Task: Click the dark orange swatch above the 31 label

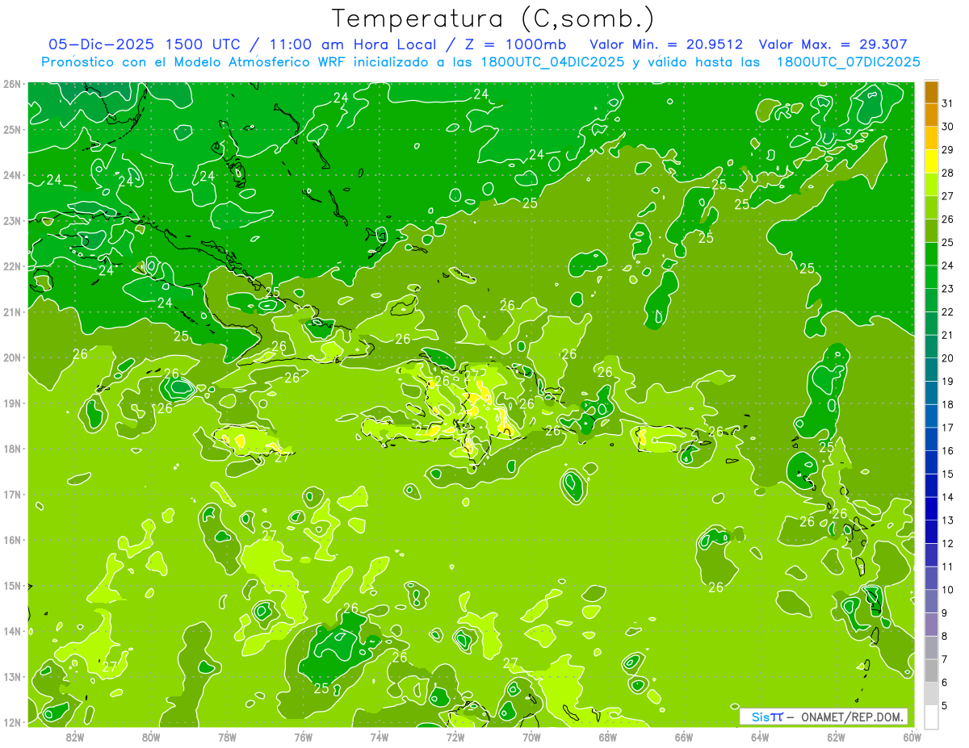Action: point(931,92)
